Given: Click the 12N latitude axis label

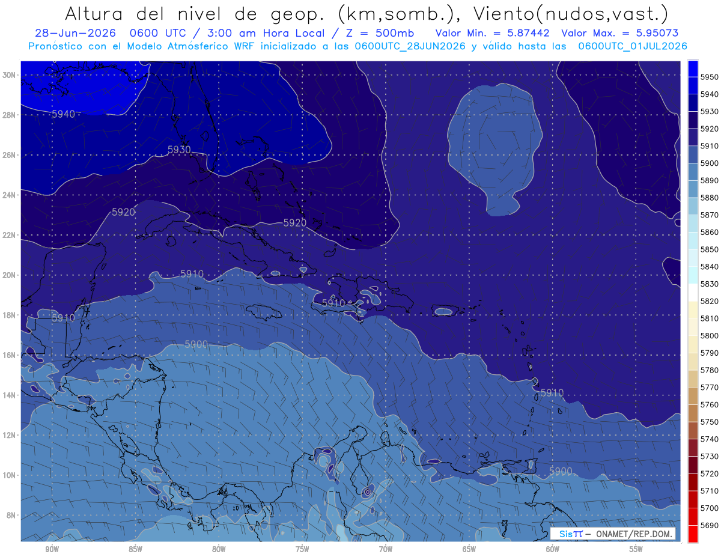Looking at the screenshot, I should pos(8,435).
